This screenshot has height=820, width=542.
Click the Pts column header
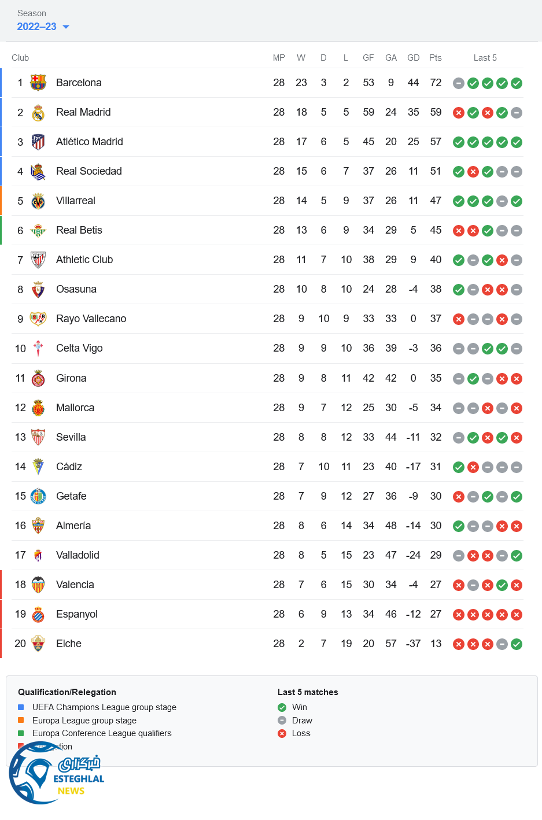point(435,58)
